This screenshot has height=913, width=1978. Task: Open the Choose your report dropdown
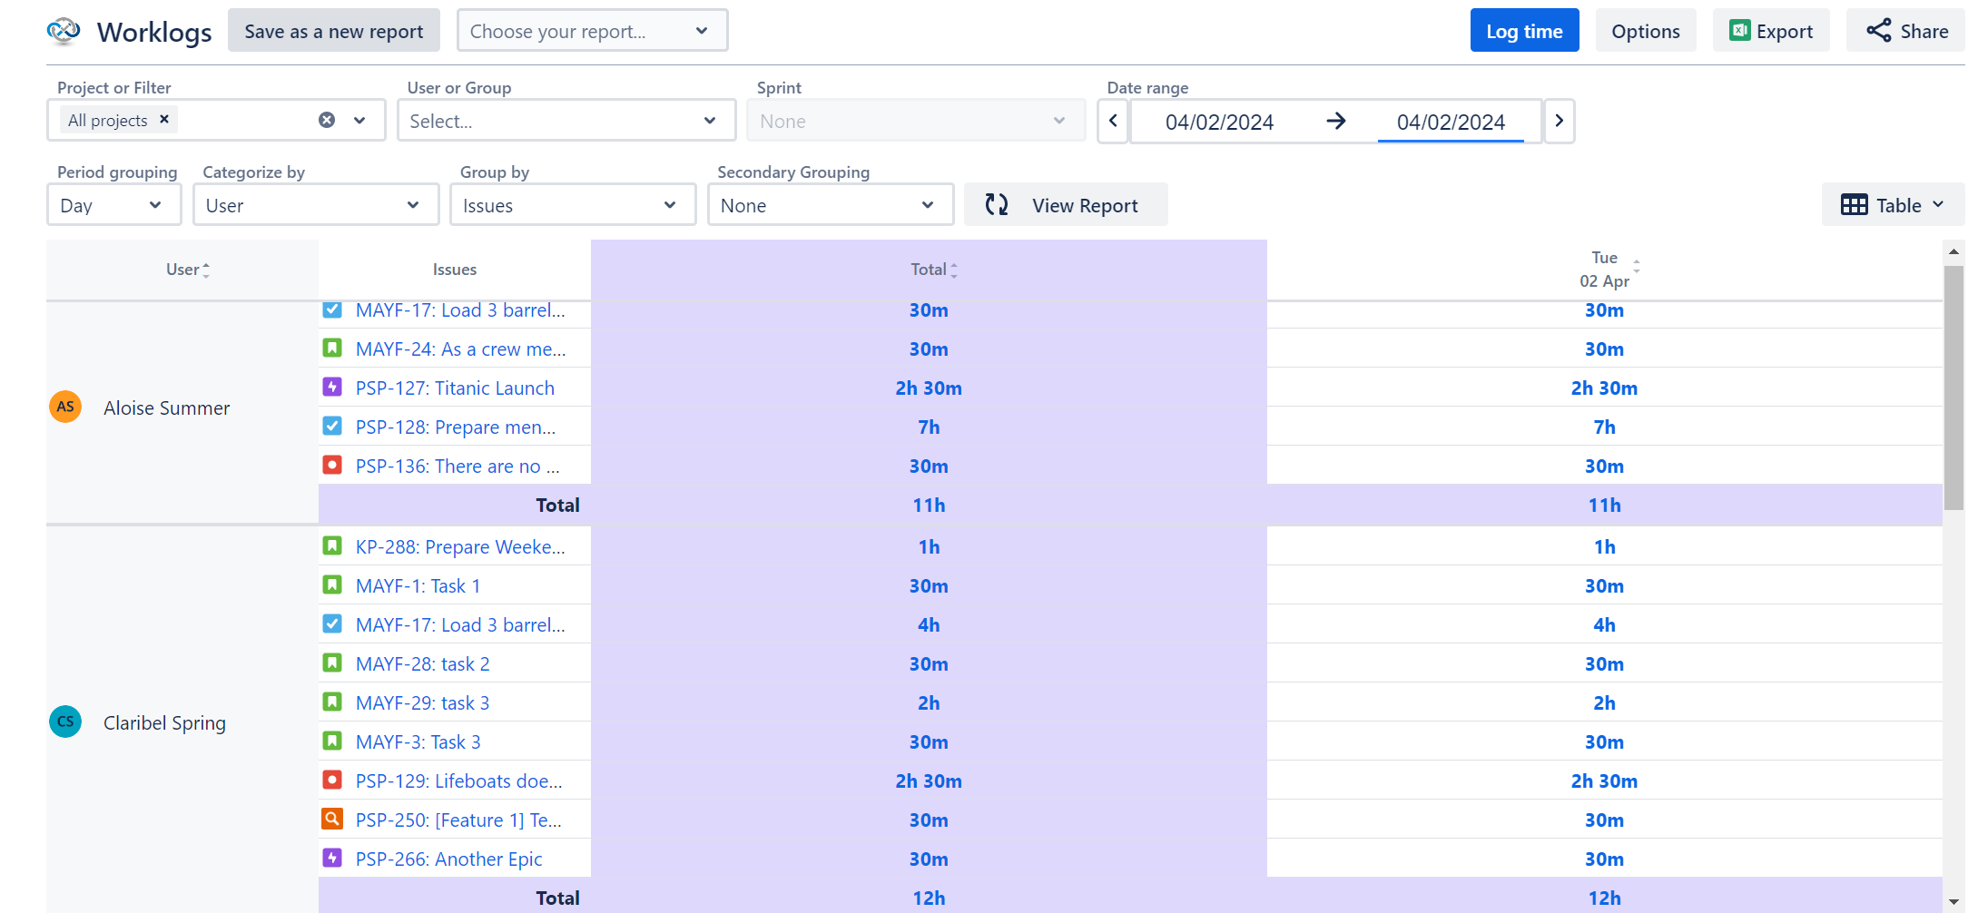click(x=592, y=31)
